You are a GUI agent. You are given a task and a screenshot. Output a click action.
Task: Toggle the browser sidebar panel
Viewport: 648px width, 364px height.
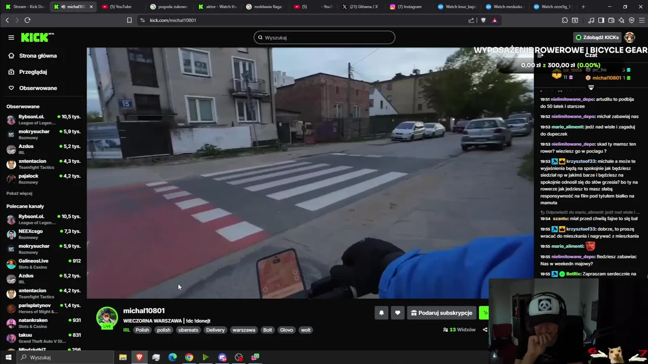pyautogui.click(x=601, y=20)
